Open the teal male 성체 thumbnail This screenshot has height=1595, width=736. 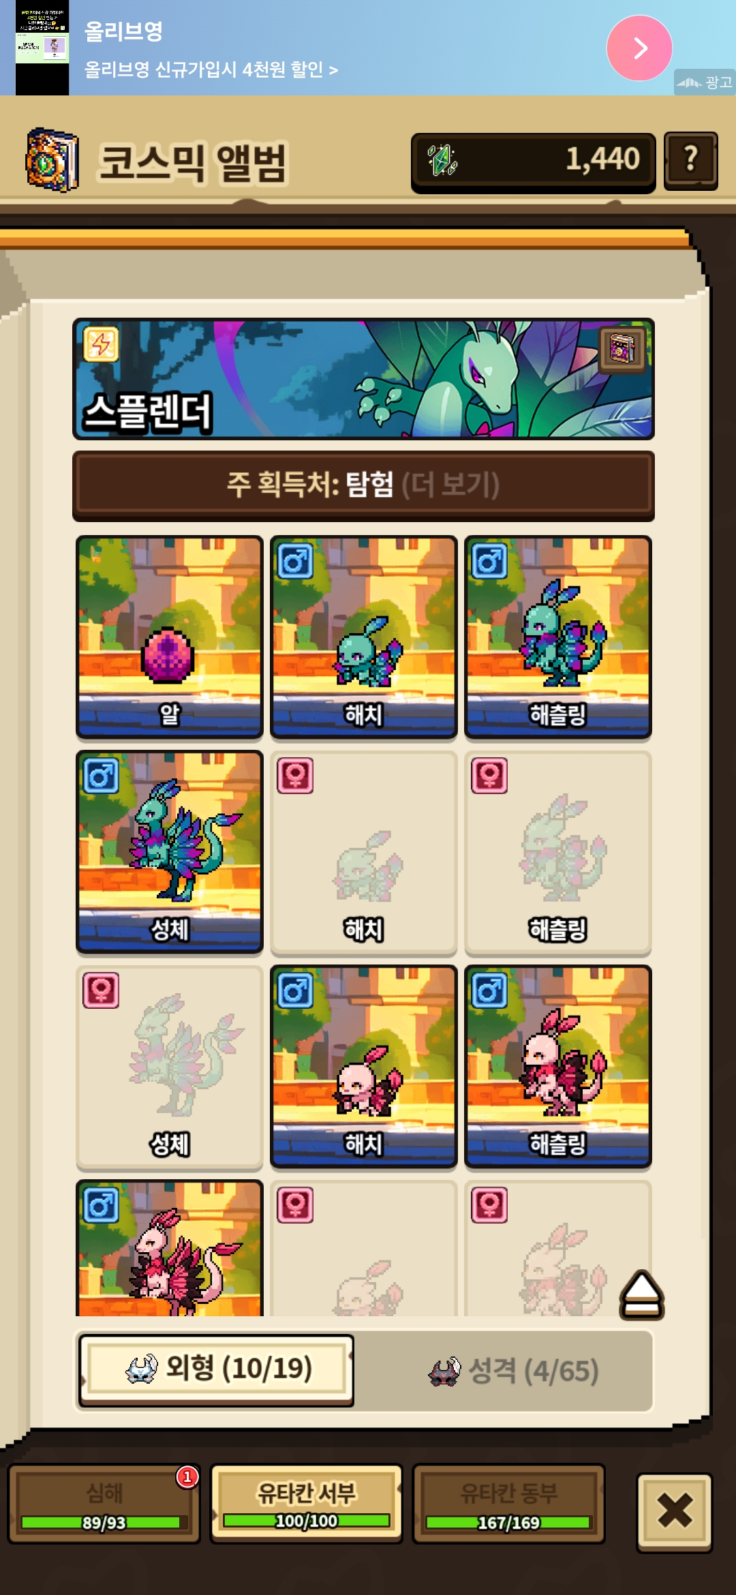(x=169, y=851)
